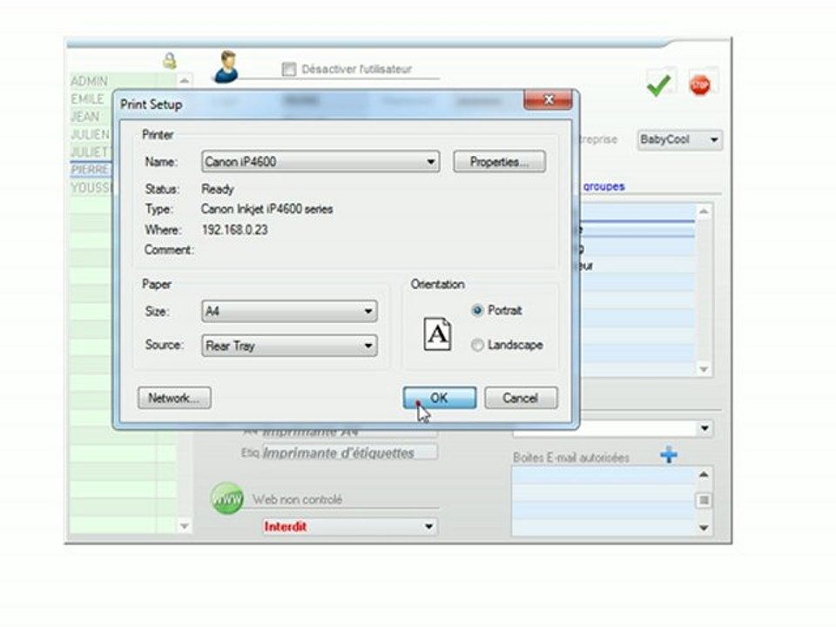836x627 pixels.
Task: Select PIERRE in user list
Action: point(90,170)
